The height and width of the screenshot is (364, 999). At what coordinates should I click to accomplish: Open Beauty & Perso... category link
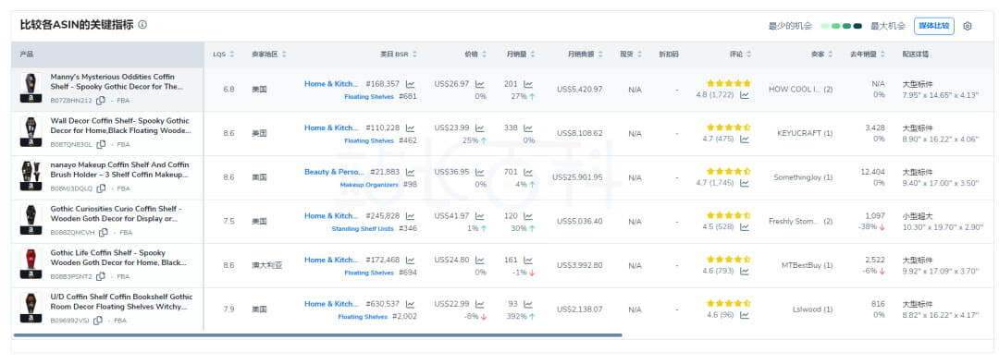click(x=334, y=172)
